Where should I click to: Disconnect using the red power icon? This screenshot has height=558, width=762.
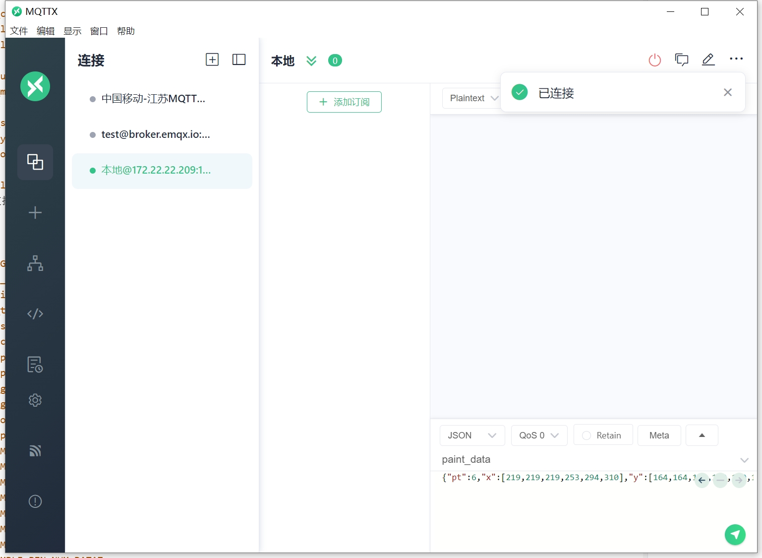pyautogui.click(x=655, y=60)
